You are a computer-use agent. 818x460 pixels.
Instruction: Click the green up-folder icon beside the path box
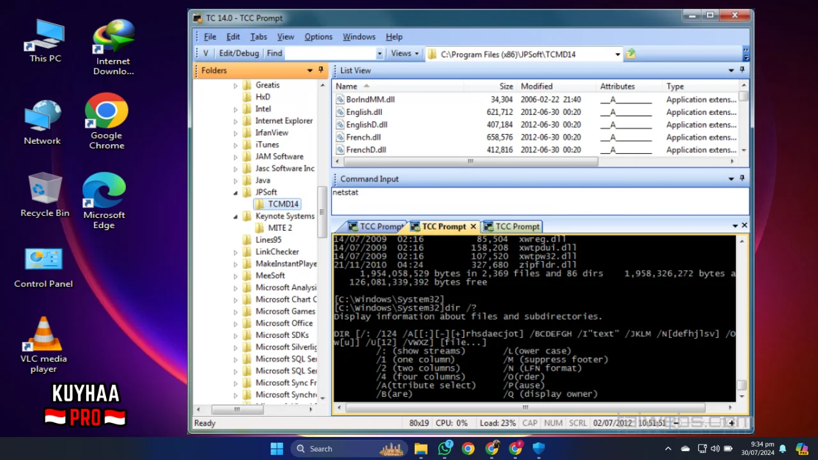click(631, 54)
